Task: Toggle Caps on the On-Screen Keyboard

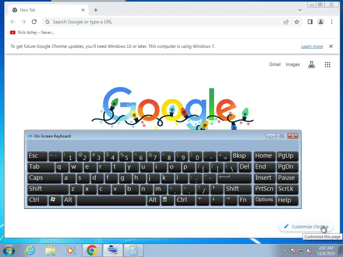Action: tap(45, 178)
